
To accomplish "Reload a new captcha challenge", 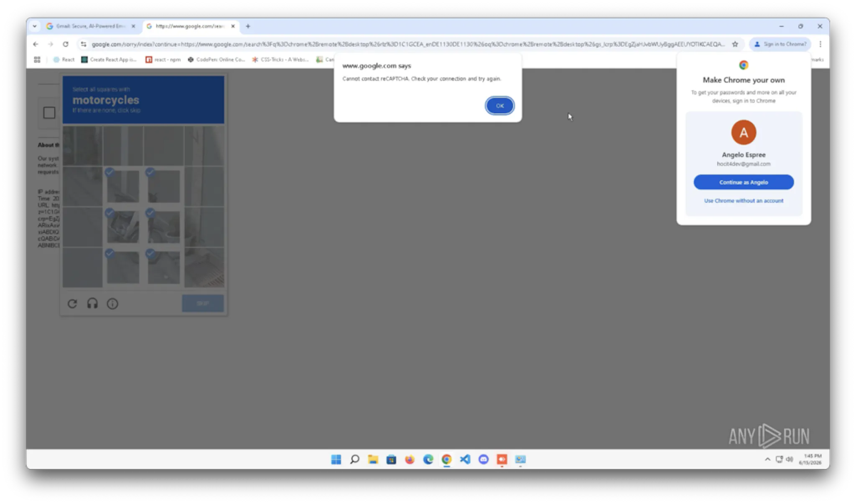I will tap(72, 303).
